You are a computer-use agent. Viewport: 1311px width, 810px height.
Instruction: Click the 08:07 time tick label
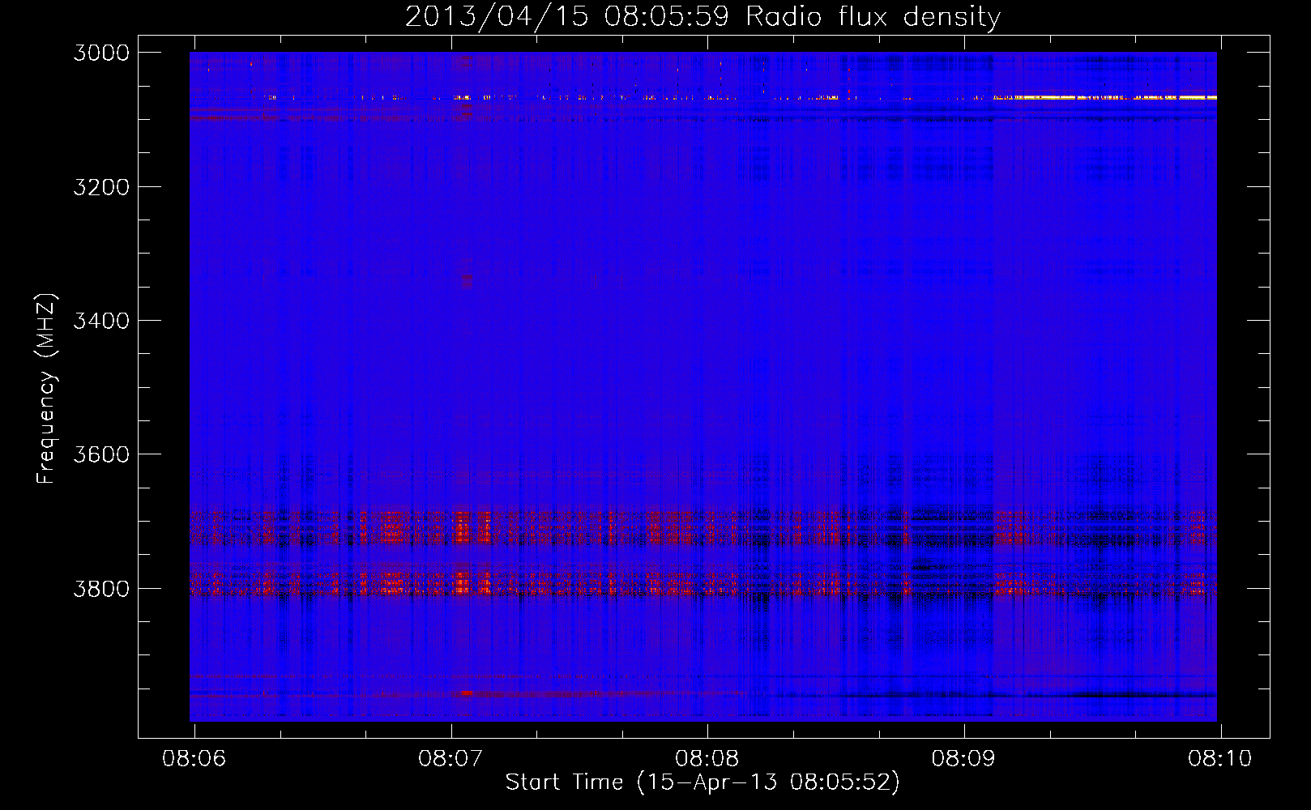[451, 759]
